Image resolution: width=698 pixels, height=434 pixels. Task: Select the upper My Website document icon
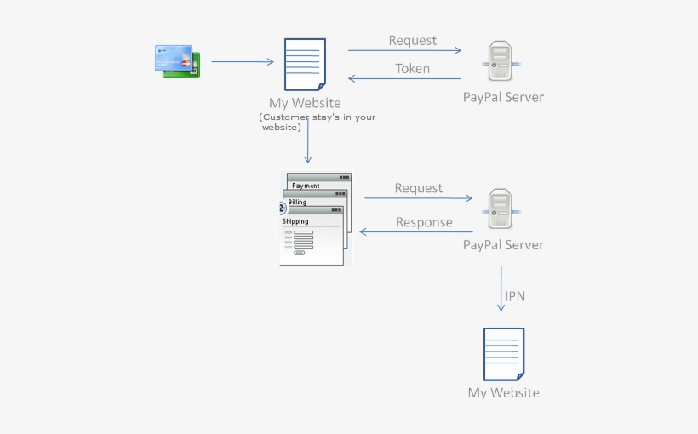(305, 65)
